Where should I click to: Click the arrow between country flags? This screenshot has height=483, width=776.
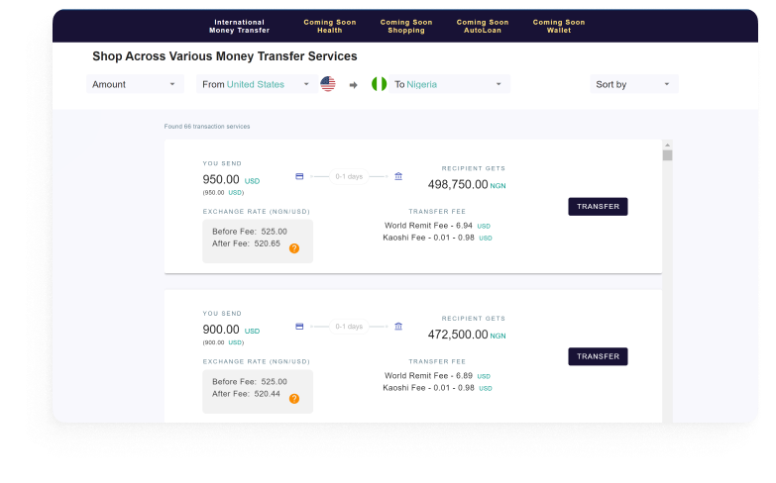tap(353, 85)
